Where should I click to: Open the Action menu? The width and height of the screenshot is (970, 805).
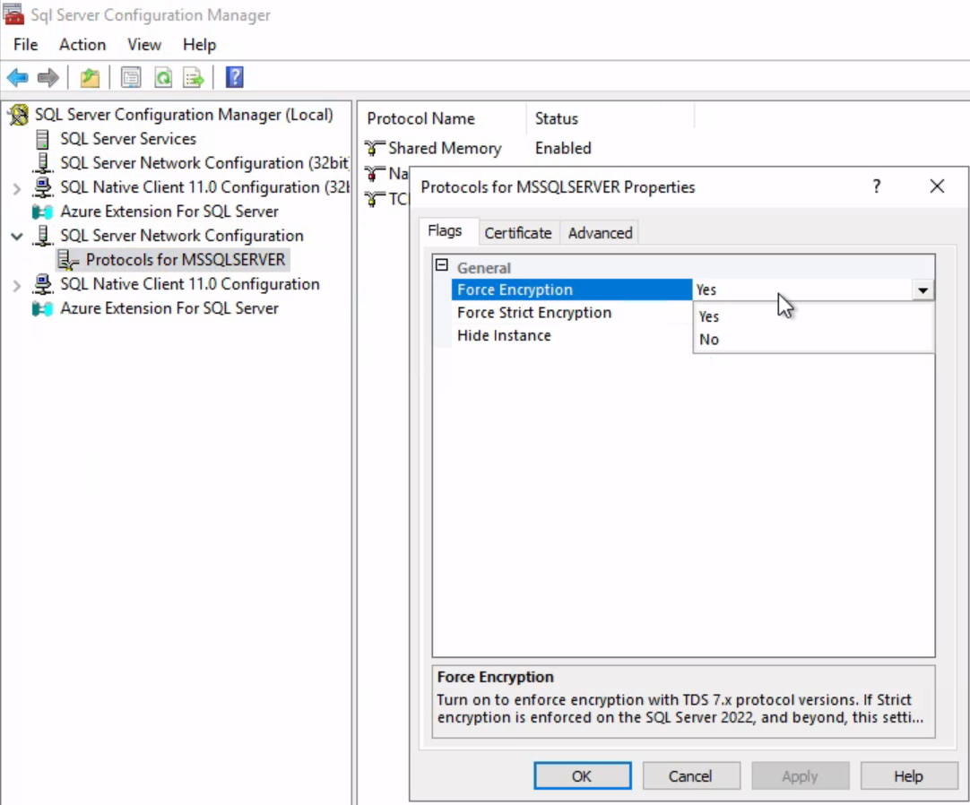tap(82, 45)
